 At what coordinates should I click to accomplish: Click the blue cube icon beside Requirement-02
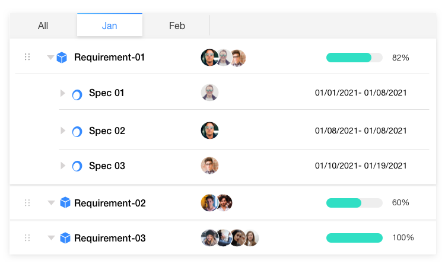65,203
